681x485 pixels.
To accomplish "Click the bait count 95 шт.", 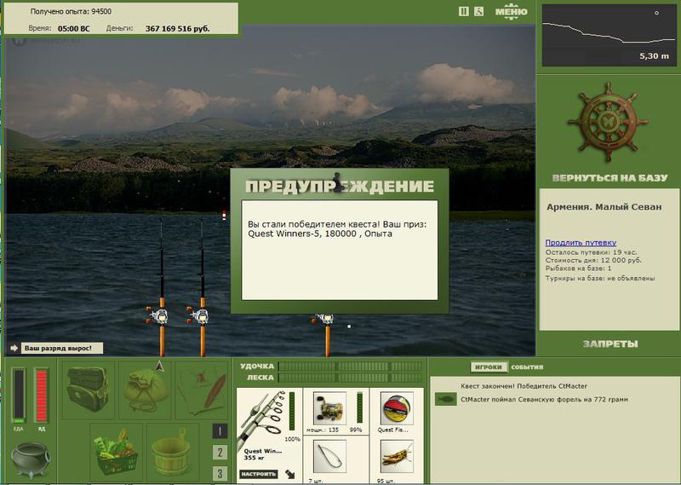I will pos(386,481).
